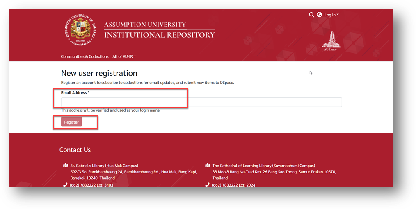Select St. Gabriel's Library (Hua Mak Campus) text

pos(104,166)
